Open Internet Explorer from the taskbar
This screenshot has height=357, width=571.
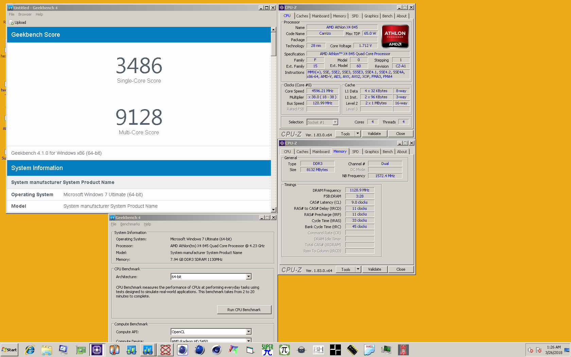coord(30,350)
